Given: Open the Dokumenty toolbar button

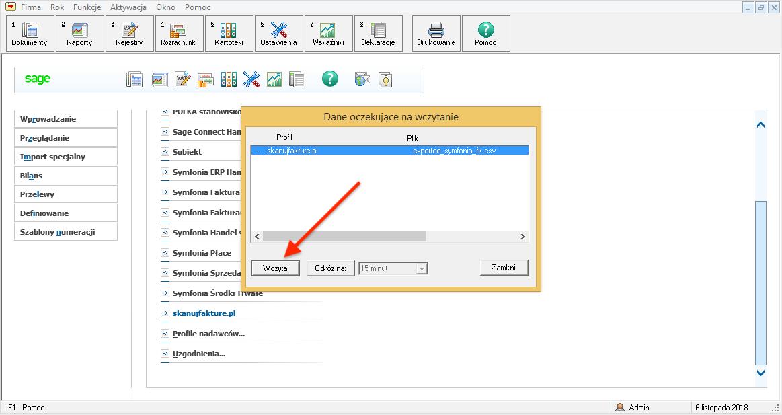Looking at the screenshot, I should click(x=30, y=34).
